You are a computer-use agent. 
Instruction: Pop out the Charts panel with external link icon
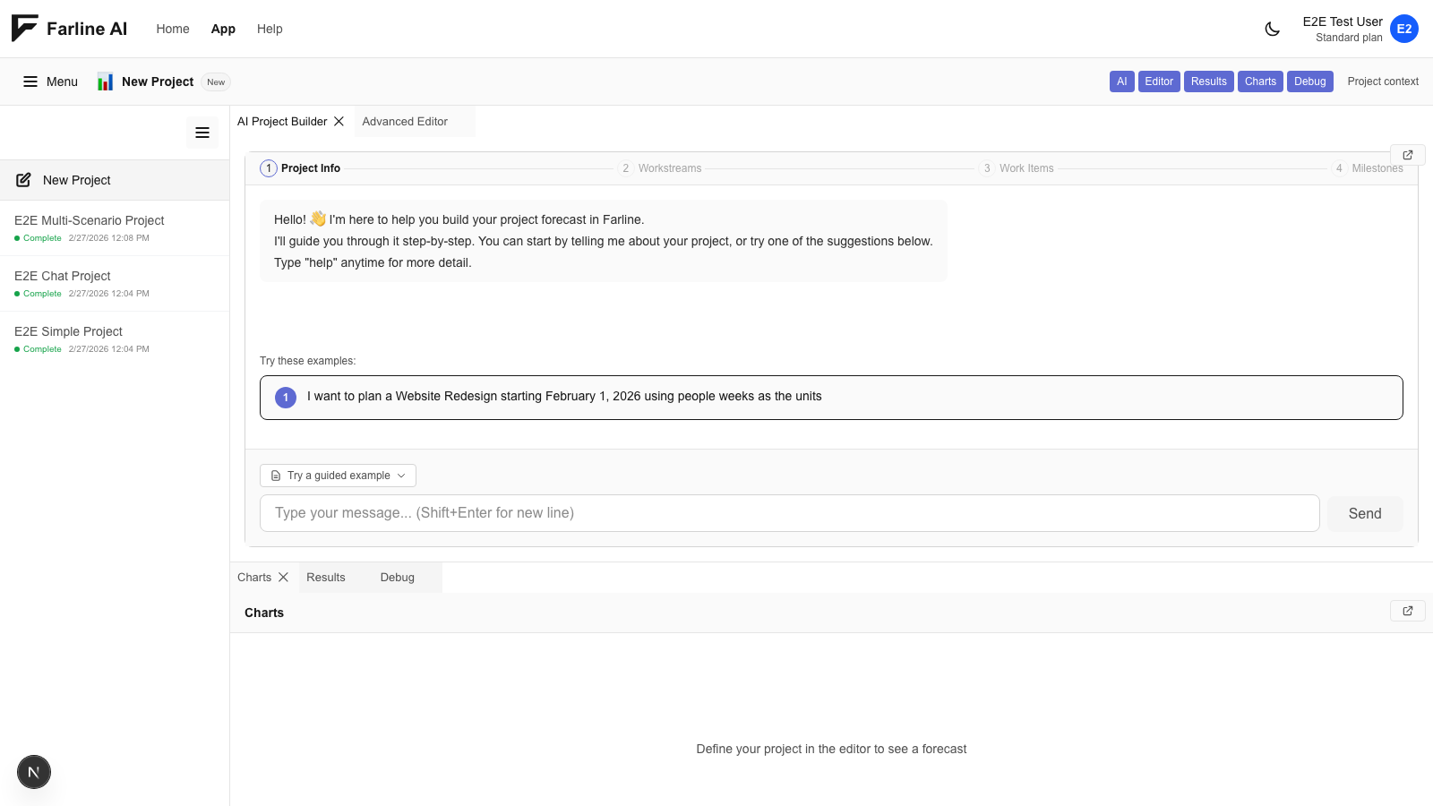[x=1408, y=610]
